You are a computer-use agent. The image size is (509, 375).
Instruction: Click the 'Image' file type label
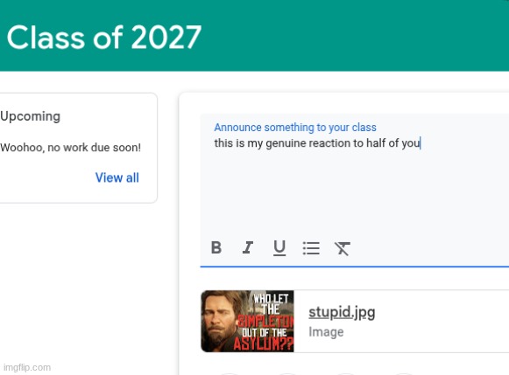click(326, 332)
